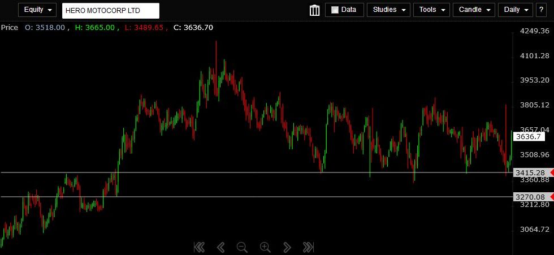The image size is (554, 255).
Task: Click the red marker beside 3415.28
Action: pyautogui.click(x=551, y=172)
